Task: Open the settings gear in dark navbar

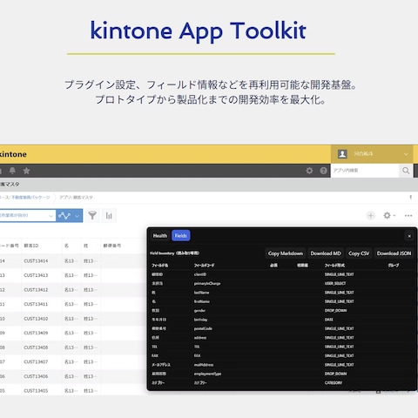Action: pyautogui.click(x=309, y=171)
